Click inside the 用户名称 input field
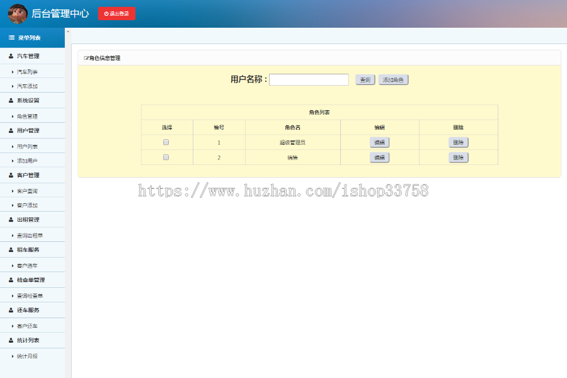The width and height of the screenshot is (567, 378). coord(309,79)
